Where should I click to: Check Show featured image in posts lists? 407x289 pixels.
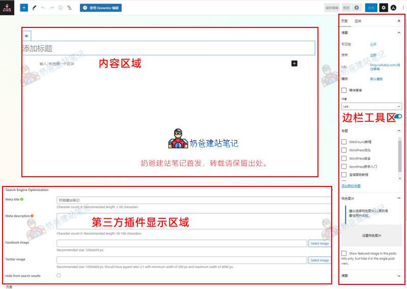pos(344,253)
